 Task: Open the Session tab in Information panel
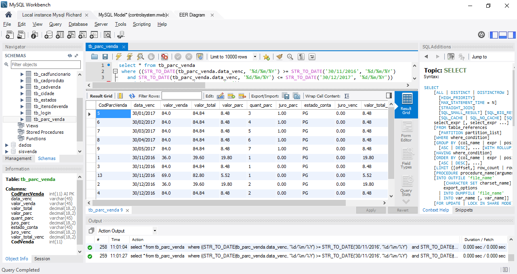point(42,259)
